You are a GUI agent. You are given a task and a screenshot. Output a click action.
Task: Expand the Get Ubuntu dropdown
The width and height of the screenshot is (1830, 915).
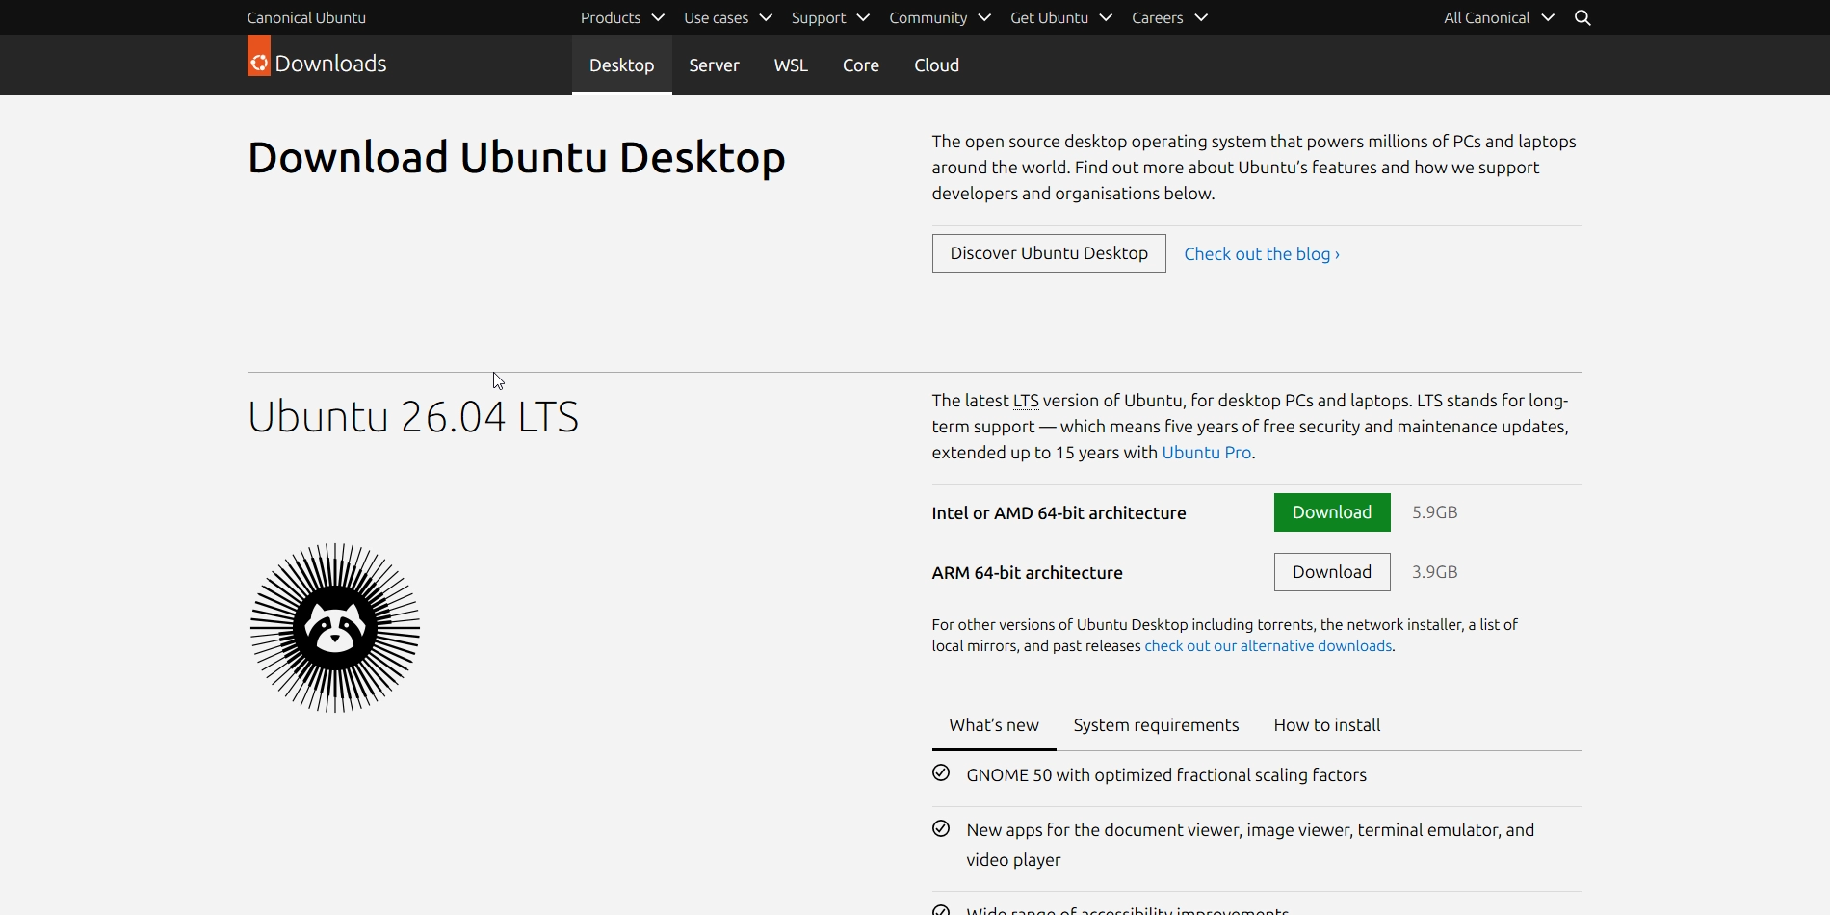coord(1061,17)
